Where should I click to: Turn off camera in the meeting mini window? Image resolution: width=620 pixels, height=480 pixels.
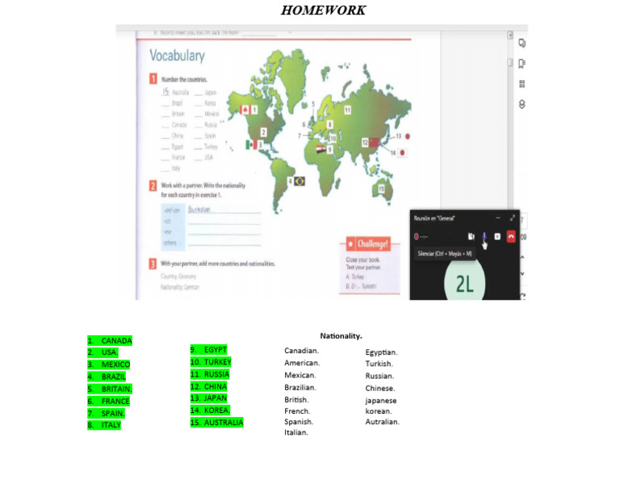click(x=471, y=236)
